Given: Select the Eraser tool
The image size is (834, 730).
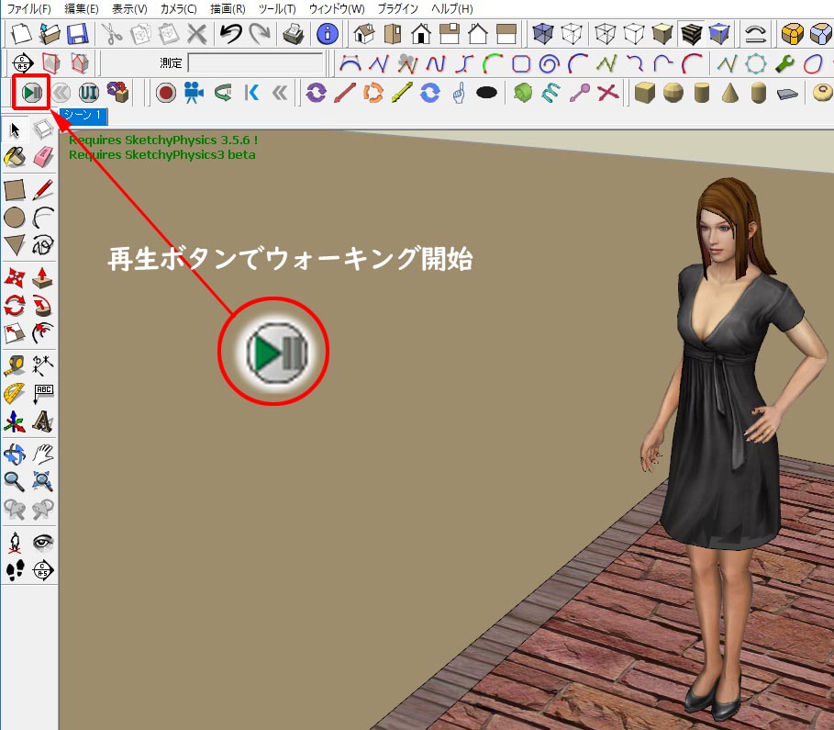Looking at the screenshot, I should [43, 157].
